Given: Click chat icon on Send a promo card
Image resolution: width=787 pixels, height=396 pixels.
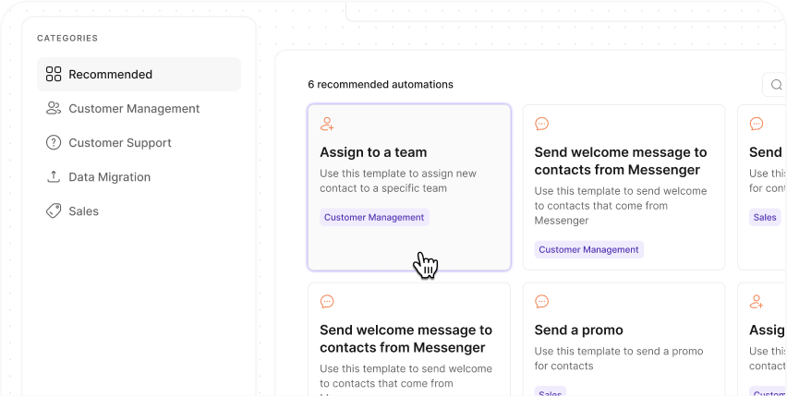Looking at the screenshot, I should 541,301.
